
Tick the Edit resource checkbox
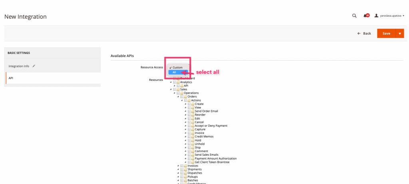(x=189, y=118)
